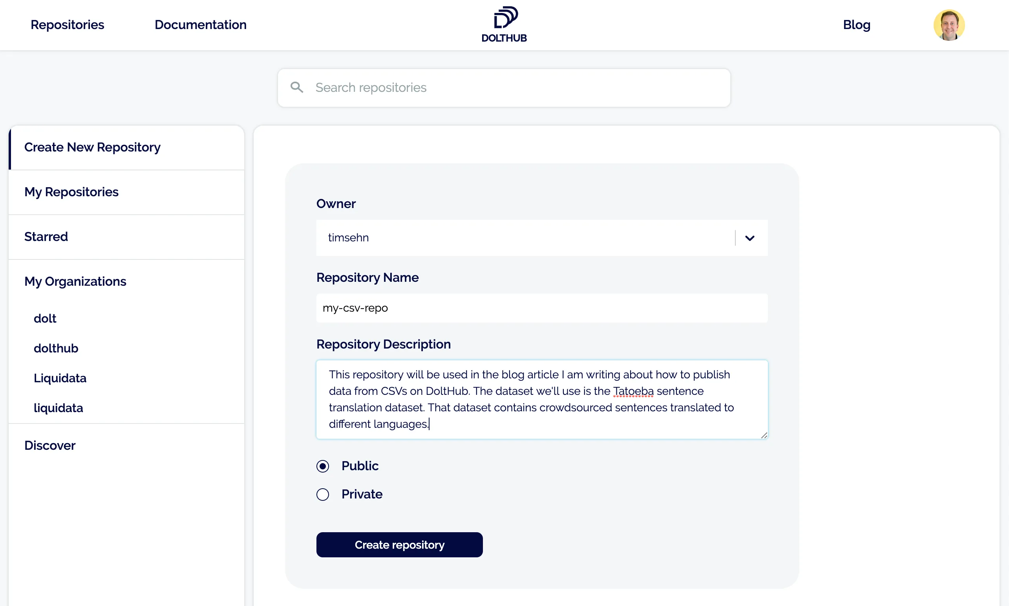Open the Liquidata organization
The image size is (1009, 606).
pyautogui.click(x=60, y=378)
